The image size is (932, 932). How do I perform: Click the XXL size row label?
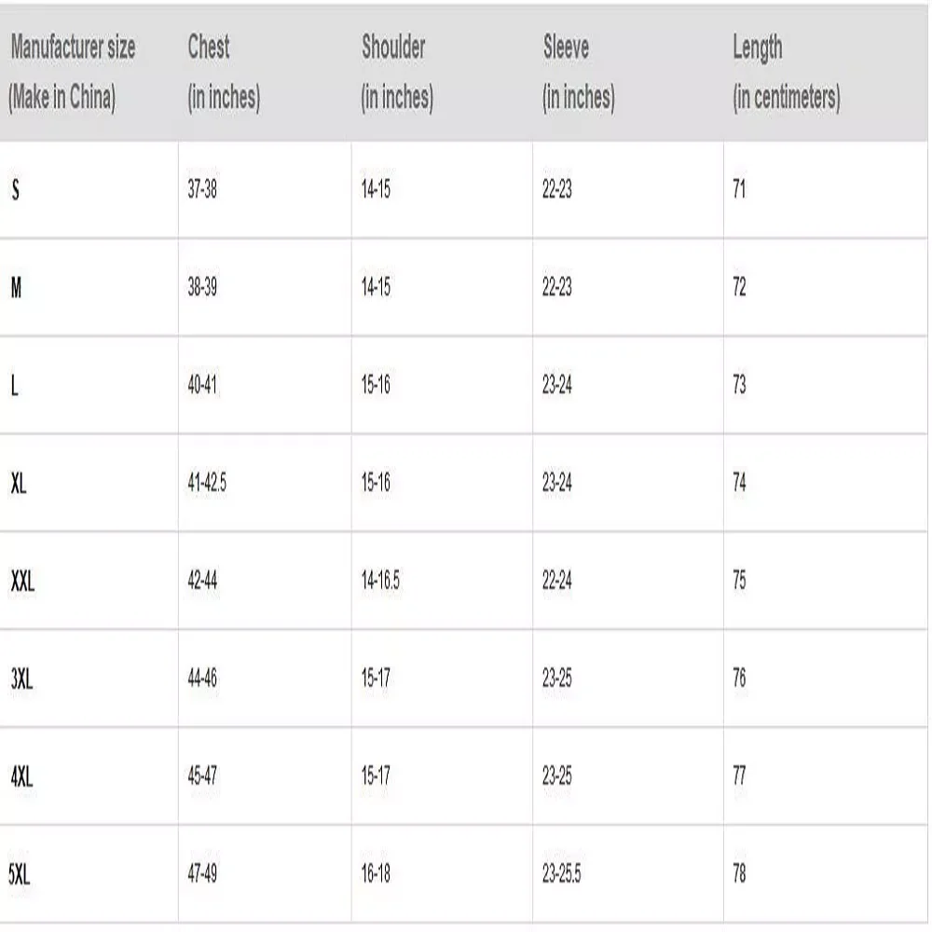[x=22, y=581]
